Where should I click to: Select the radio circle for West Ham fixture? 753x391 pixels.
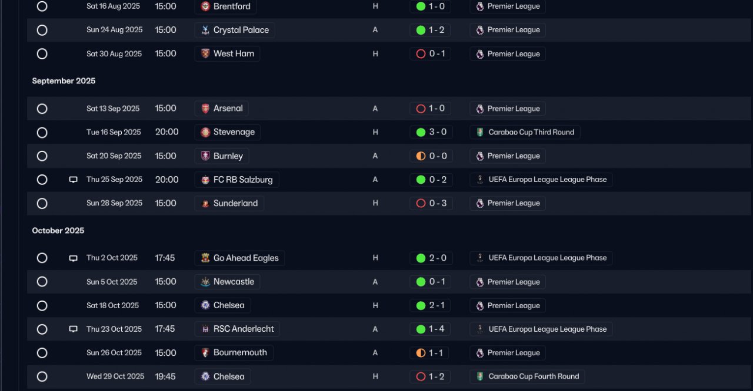coord(42,54)
